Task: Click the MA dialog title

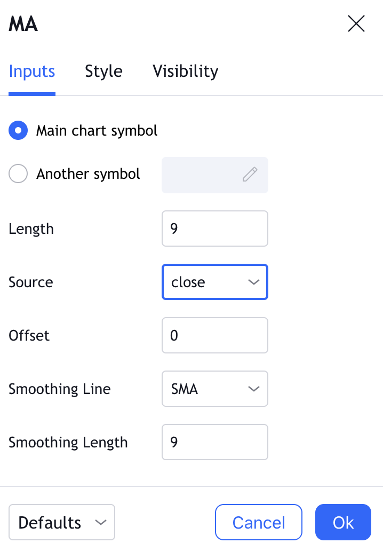Action: [23, 24]
